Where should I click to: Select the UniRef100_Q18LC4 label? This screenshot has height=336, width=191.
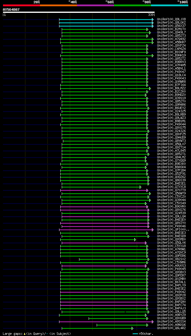click(171, 75)
